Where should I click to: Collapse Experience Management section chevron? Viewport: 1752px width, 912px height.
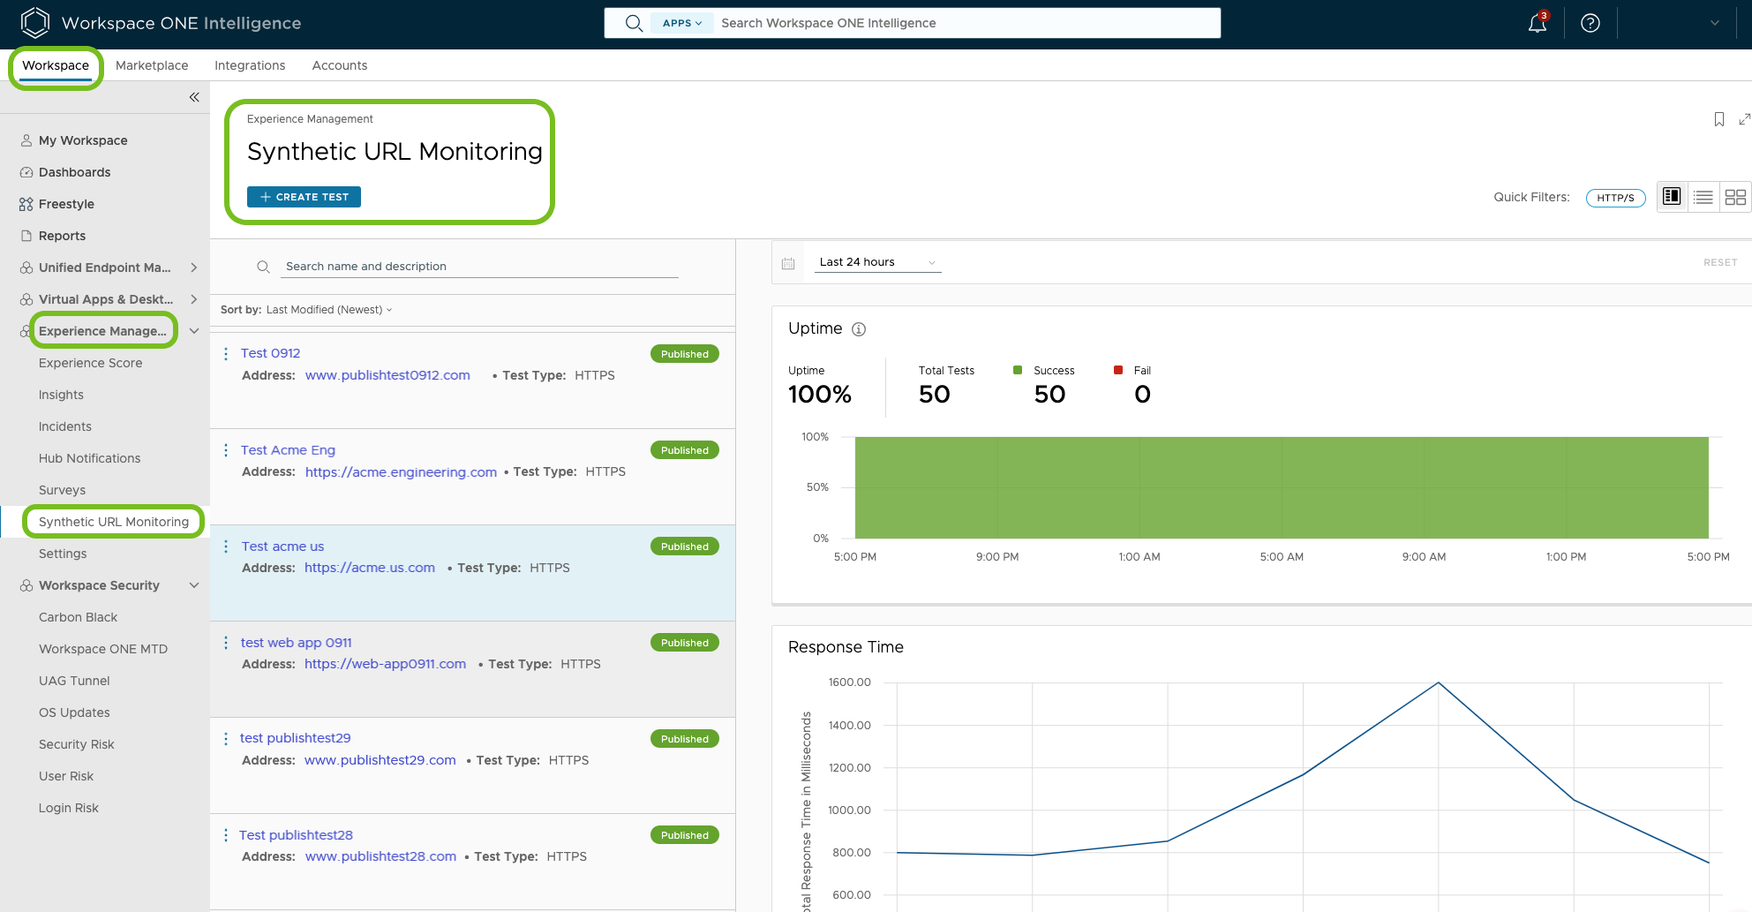pos(194,331)
